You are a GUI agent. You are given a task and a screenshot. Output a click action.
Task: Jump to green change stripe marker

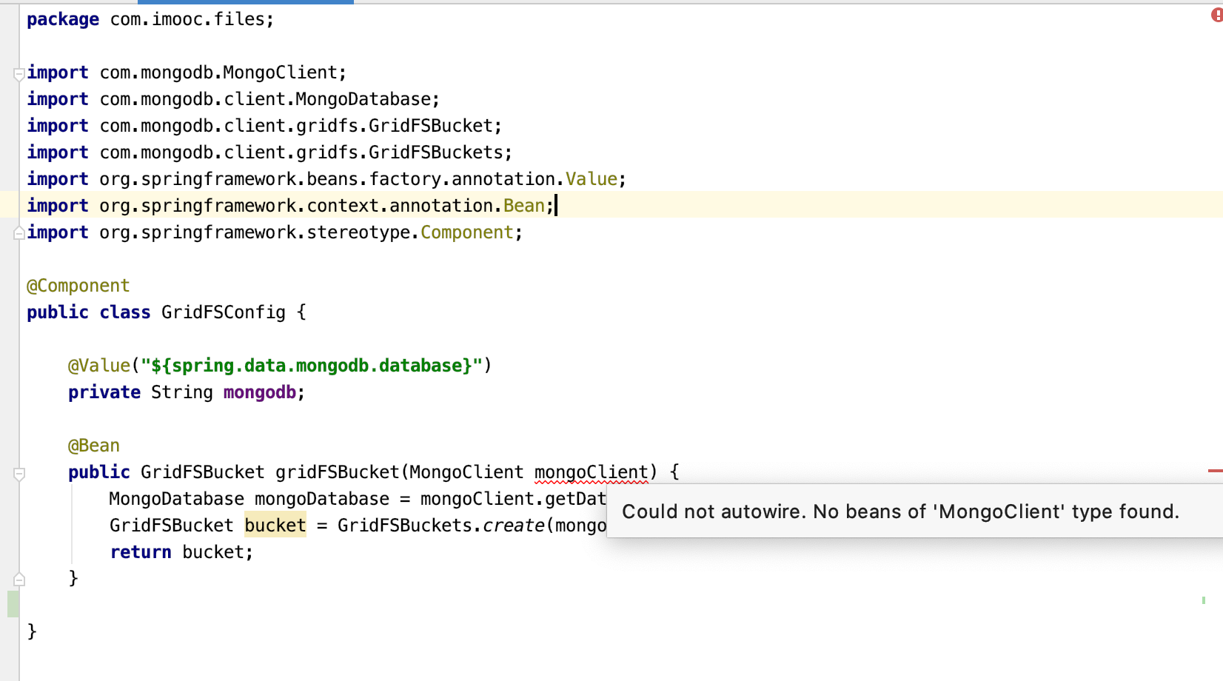coord(1204,600)
